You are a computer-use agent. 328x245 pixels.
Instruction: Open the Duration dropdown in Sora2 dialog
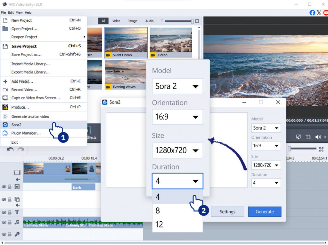pyautogui.click(x=266, y=183)
